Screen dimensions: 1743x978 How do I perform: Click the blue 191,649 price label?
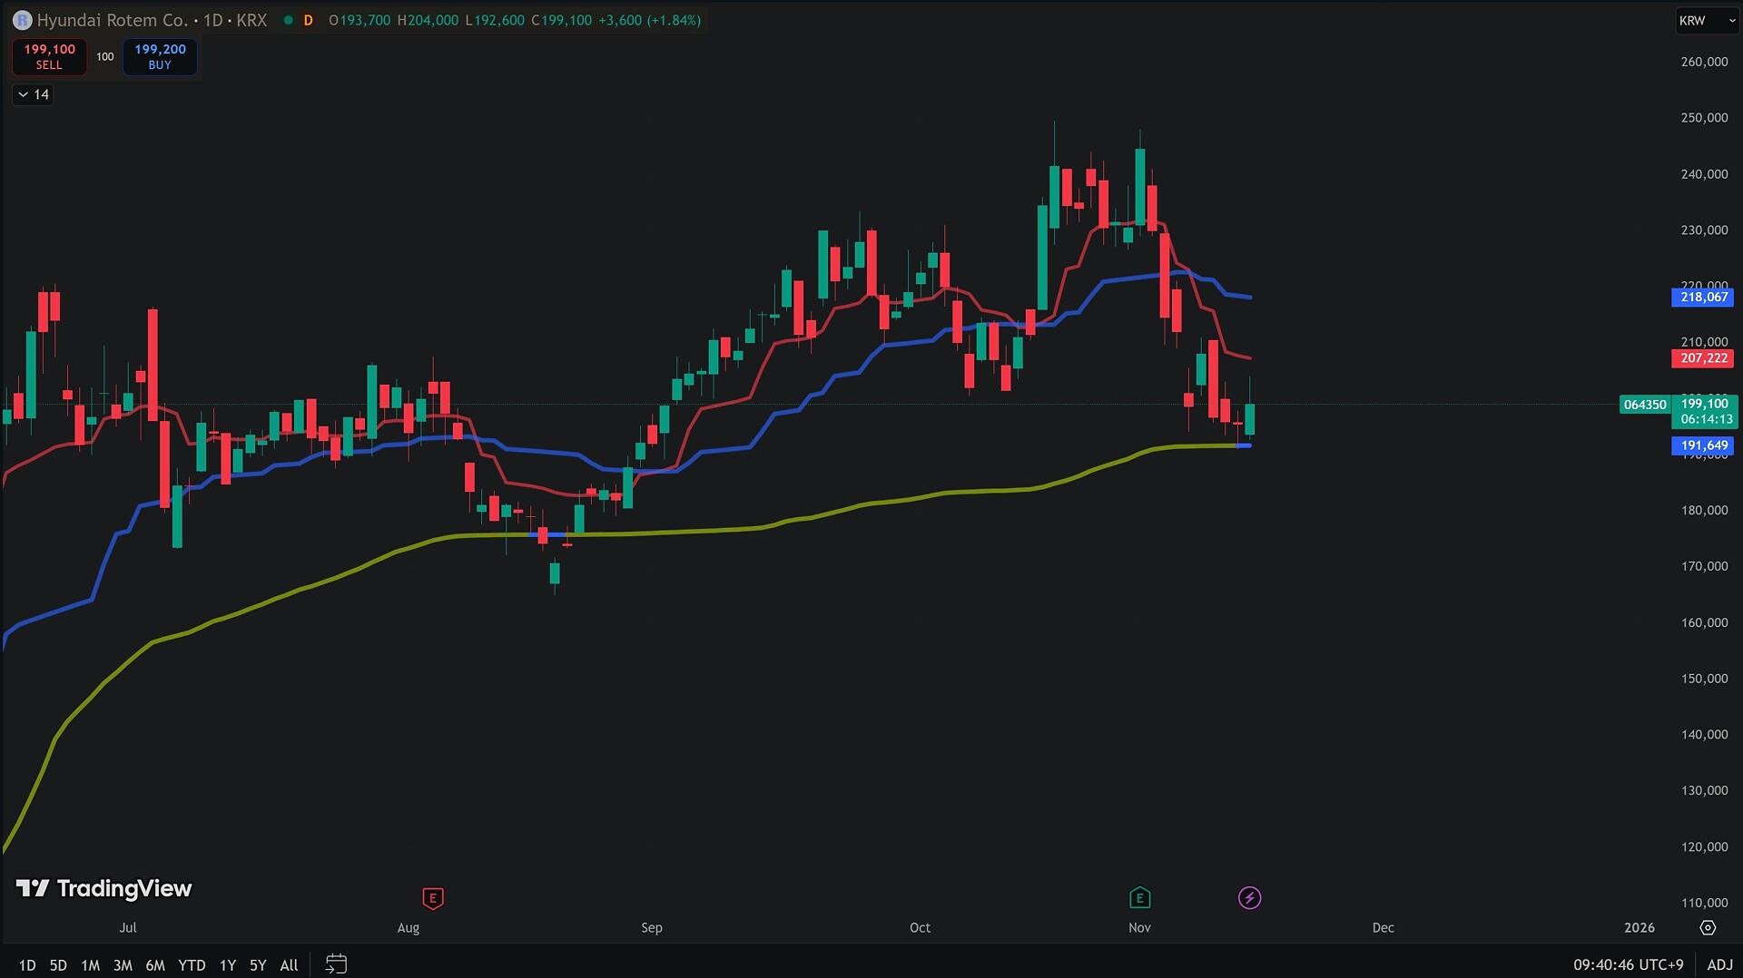tap(1703, 445)
